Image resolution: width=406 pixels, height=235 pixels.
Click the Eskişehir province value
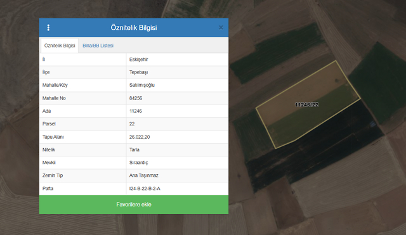[138, 60]
